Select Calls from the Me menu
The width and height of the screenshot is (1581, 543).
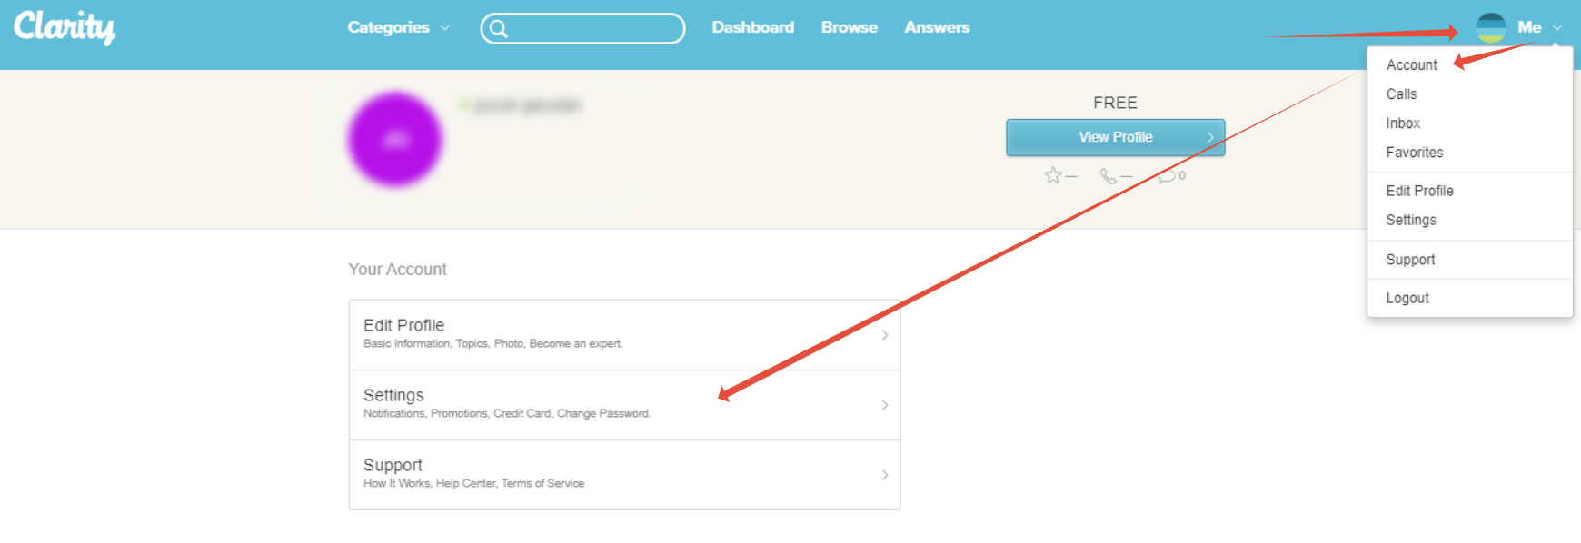tap(1401, 94)
